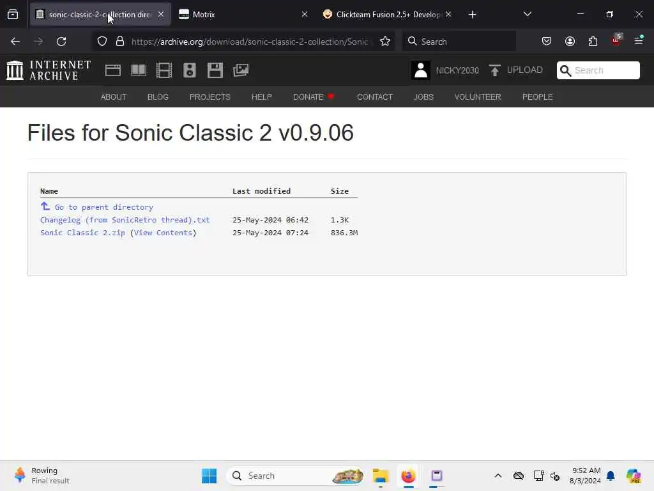Click the upload arrow icon
Image resolution: width=654 pixels, height=491 pixels.
pyautogui.click(x=495, y=70)
